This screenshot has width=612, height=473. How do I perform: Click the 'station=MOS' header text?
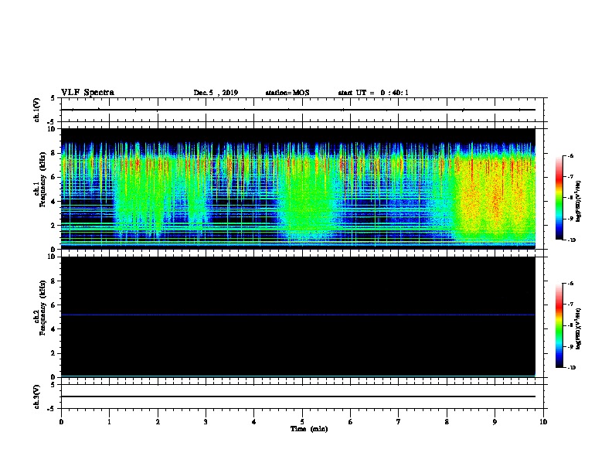pyautogui.click(x=287, y=93)
